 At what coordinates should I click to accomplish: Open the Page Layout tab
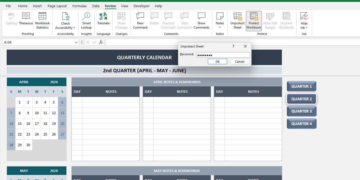point(57,6)
